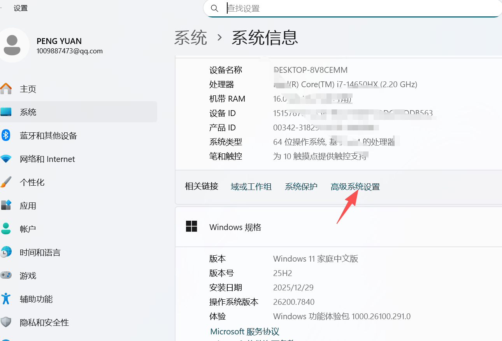Image resolution: width=502 pixels, height=341 pixels.
Task: Select 主页 in the sidebar
Action: pos(28,89)
